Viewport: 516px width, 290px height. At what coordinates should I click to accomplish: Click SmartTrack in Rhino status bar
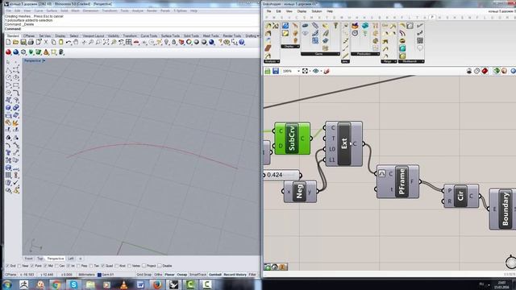198,275
